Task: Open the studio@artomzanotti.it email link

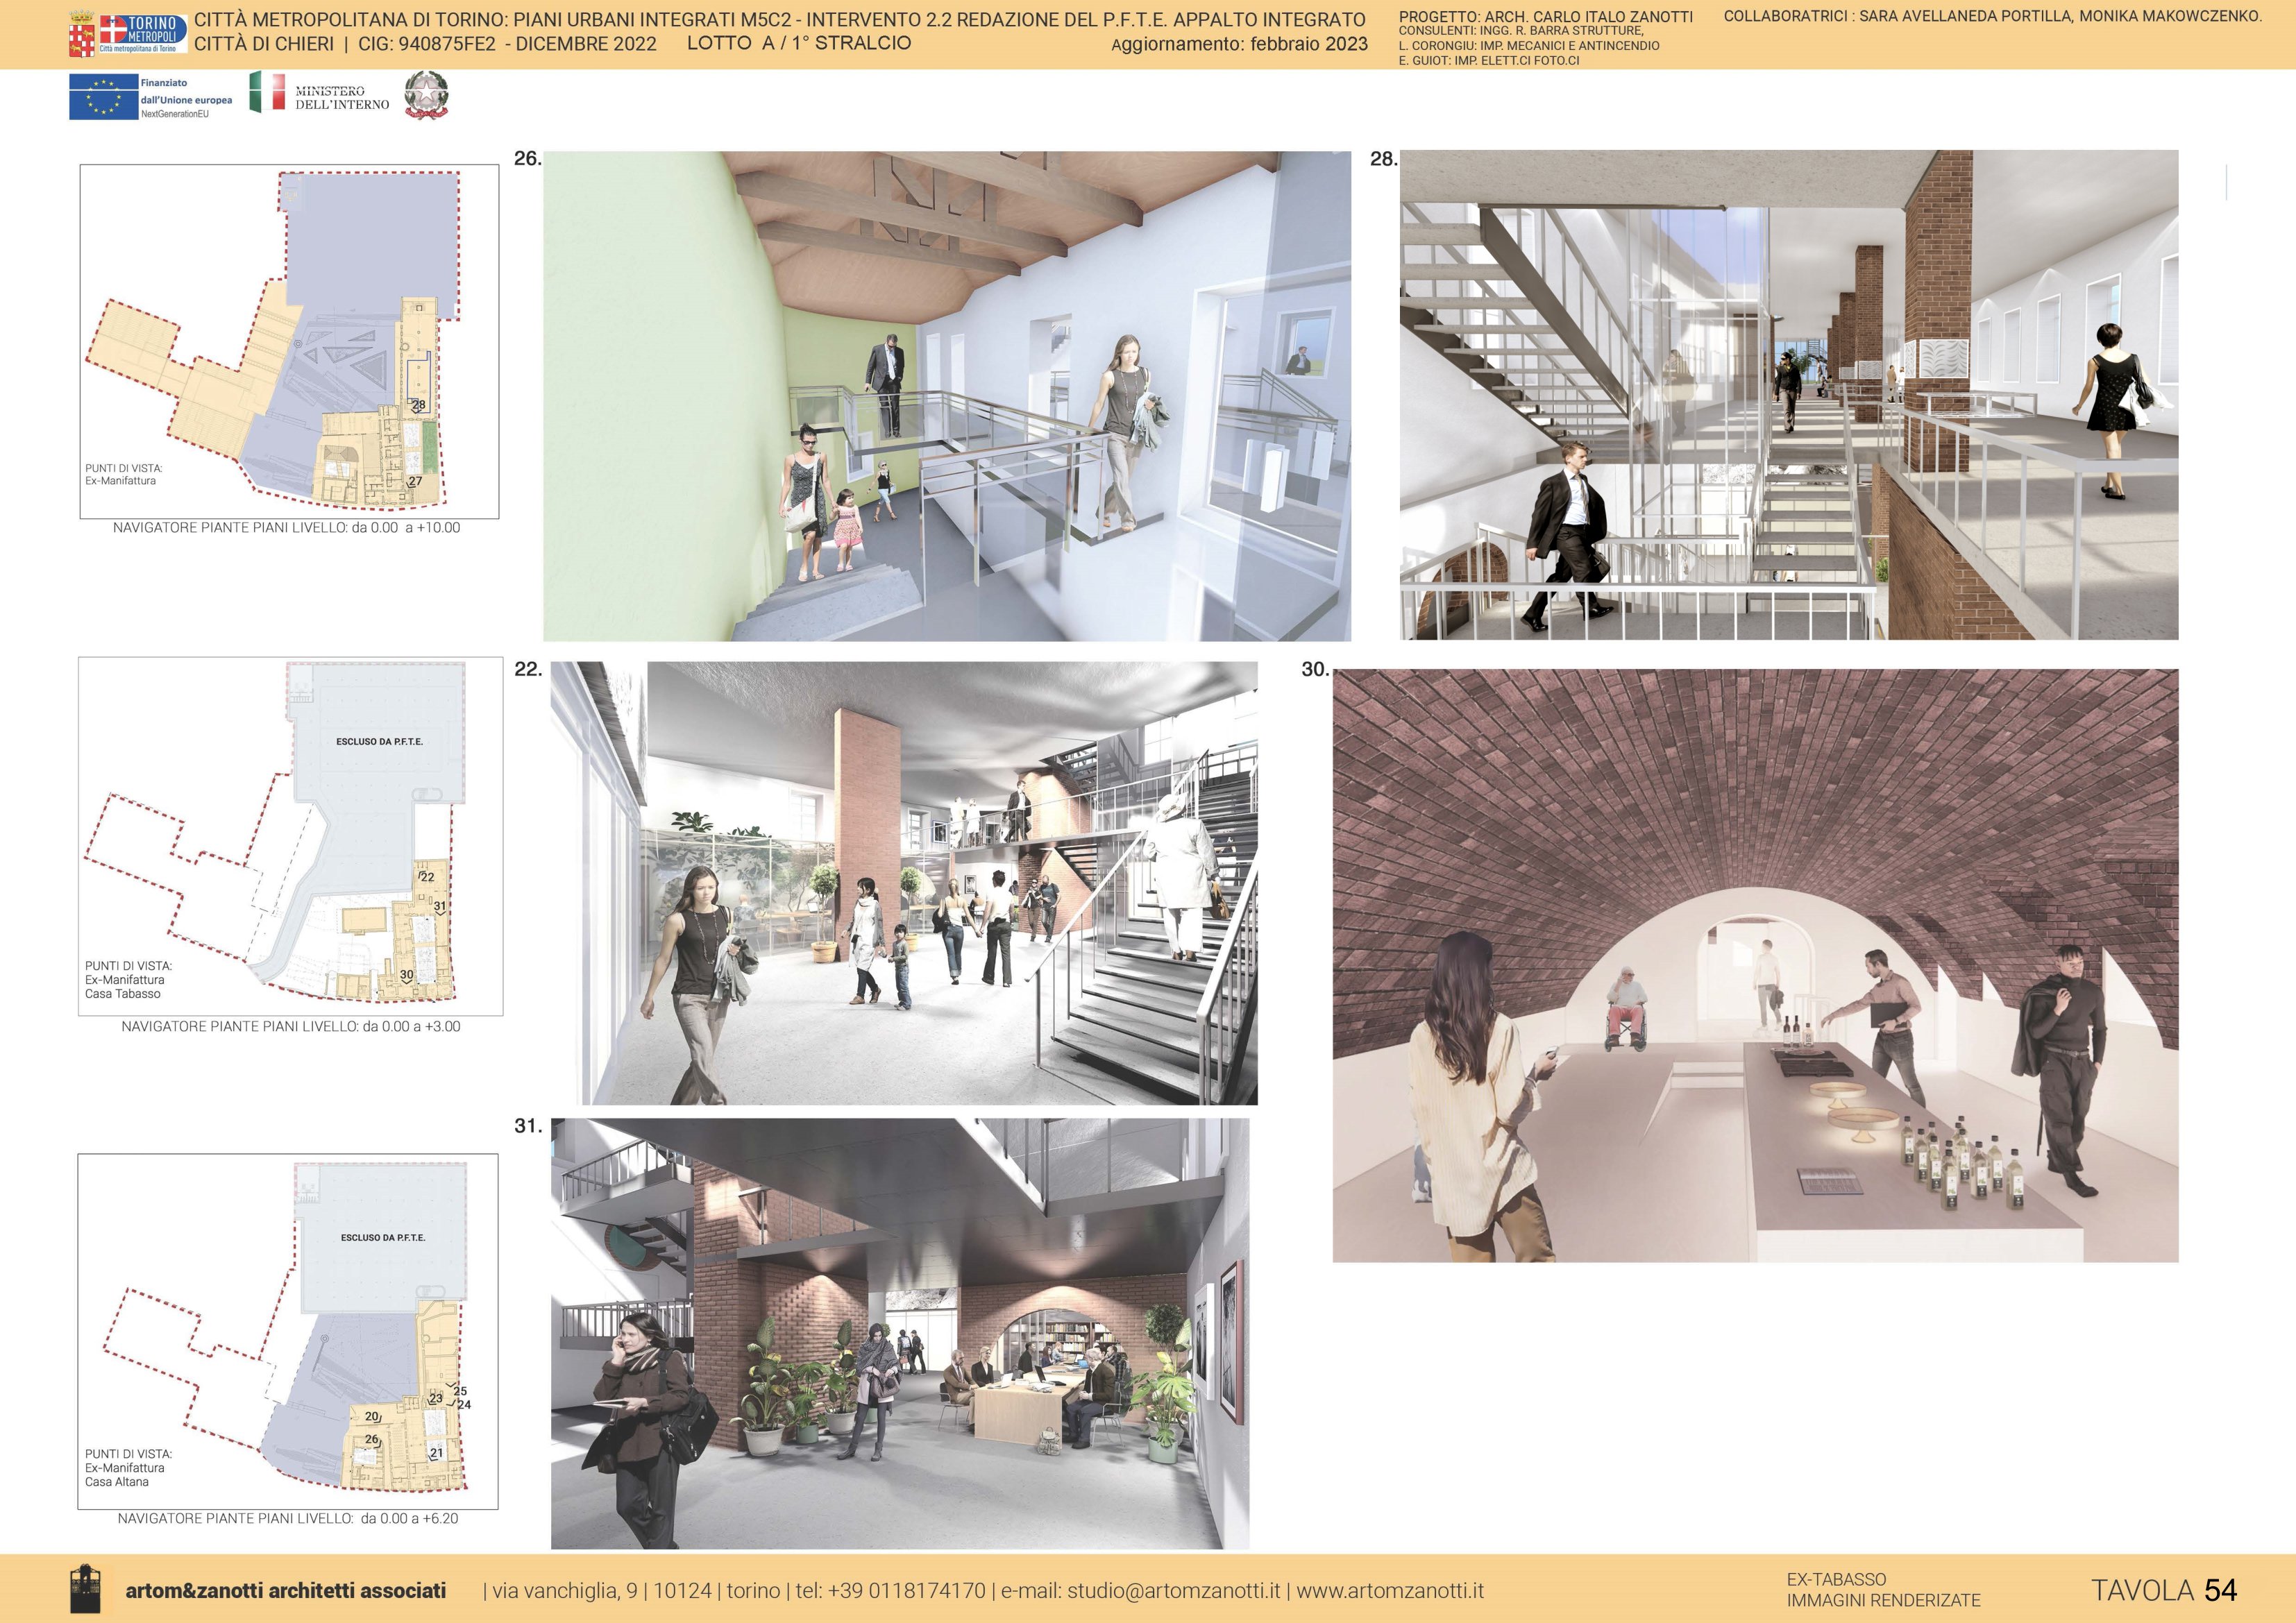Action: point(1172,1590)
